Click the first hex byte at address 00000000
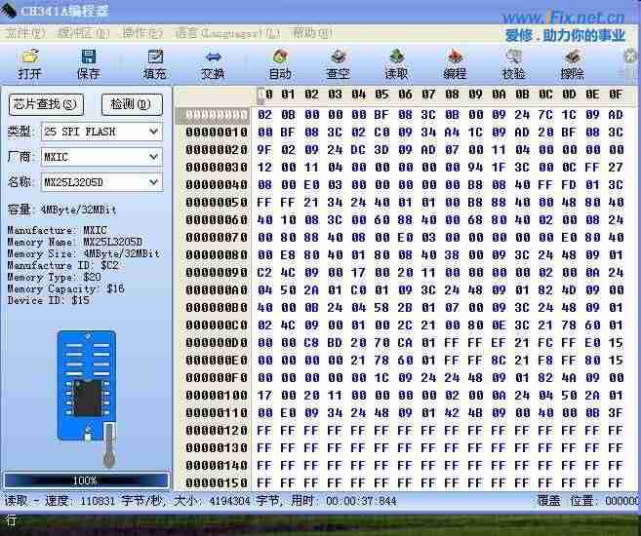641x536 pixels. click(263, 115)
